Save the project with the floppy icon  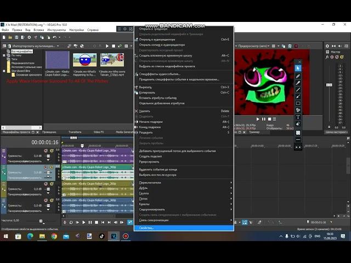16,37
